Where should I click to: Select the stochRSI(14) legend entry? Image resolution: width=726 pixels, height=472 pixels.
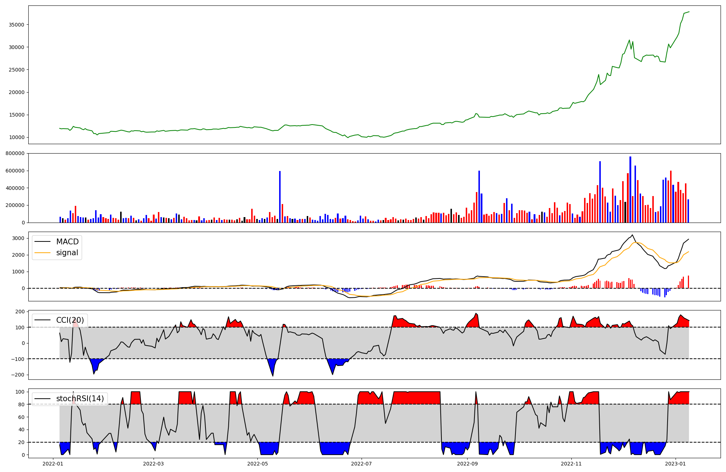tap(80, 399)
